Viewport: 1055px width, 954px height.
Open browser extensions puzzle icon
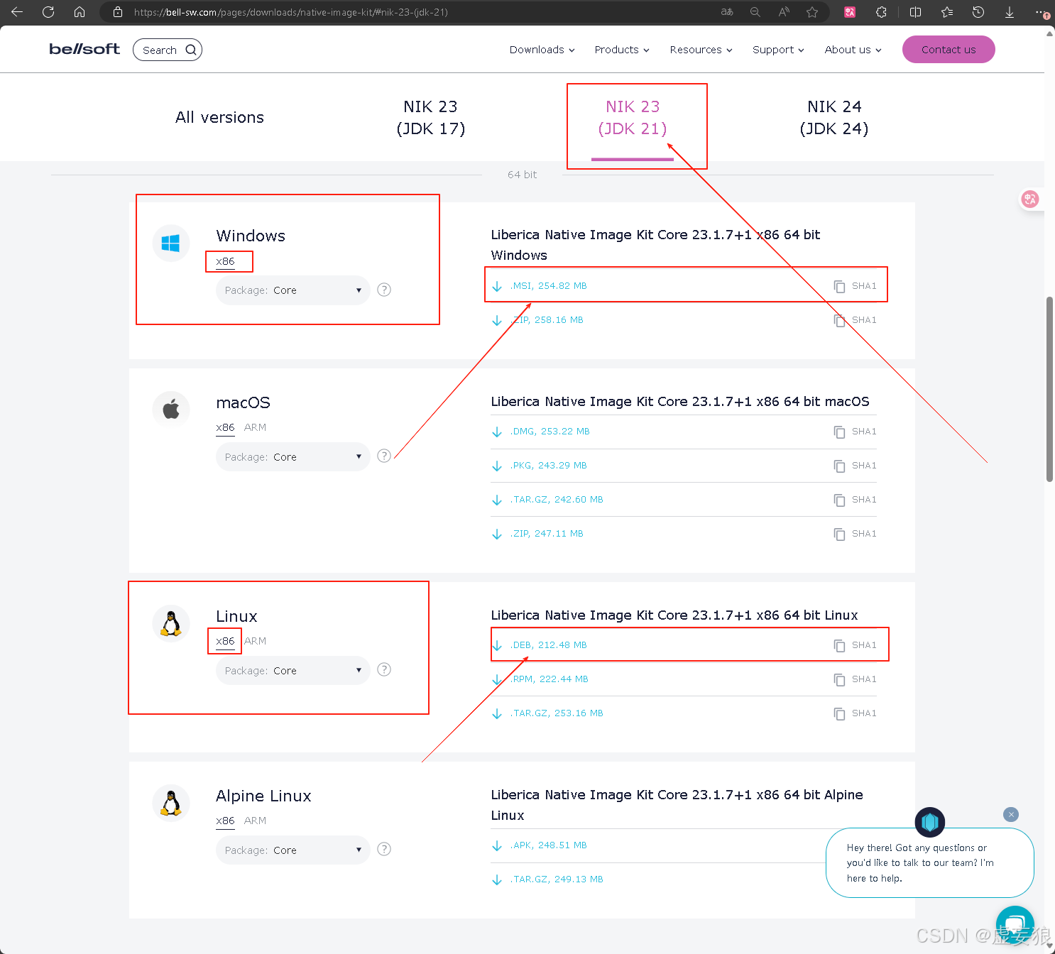(x=881, y=12)
